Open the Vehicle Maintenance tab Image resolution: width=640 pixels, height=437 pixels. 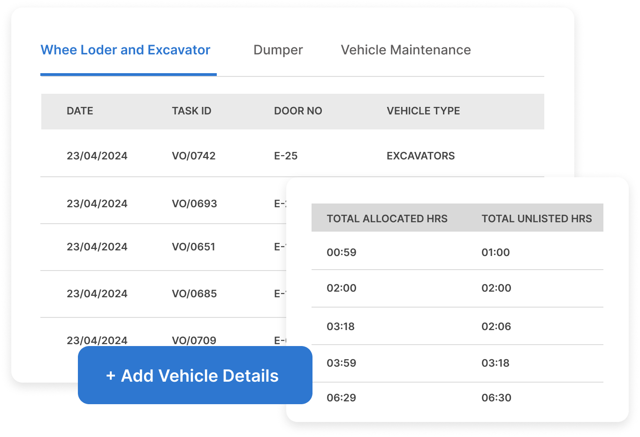[406, 50]
